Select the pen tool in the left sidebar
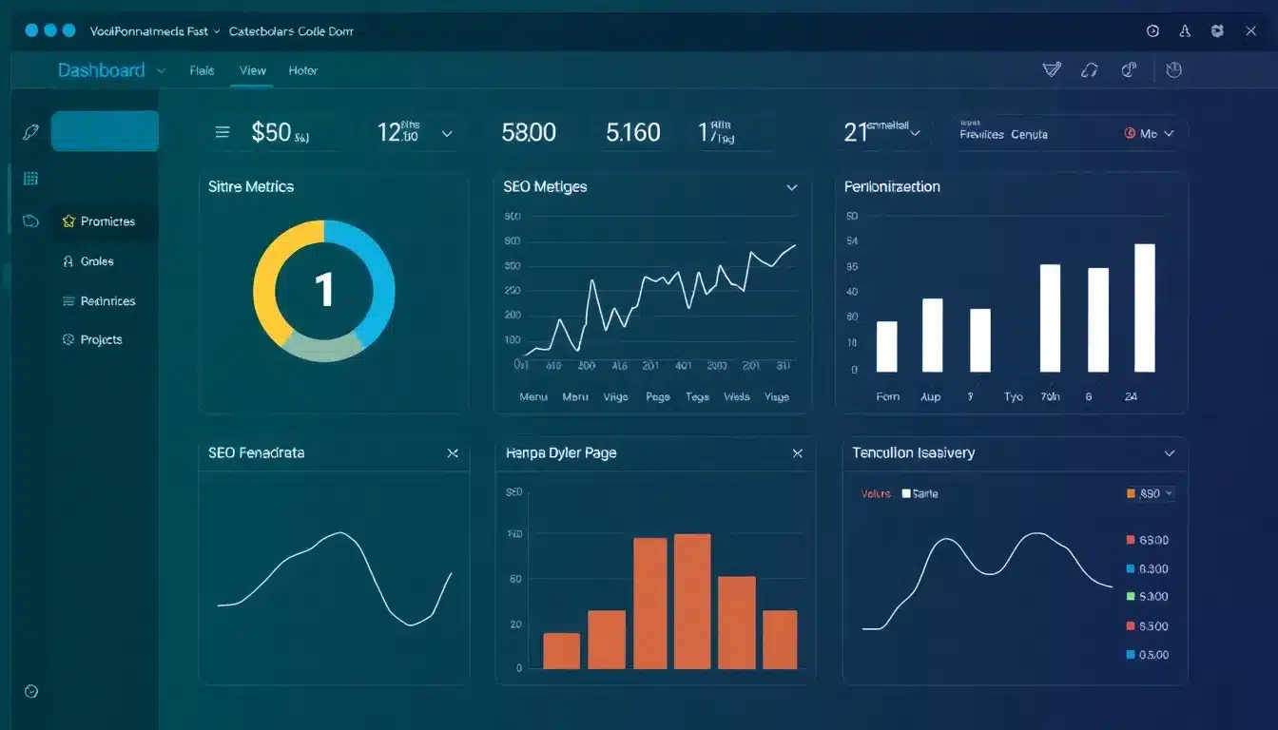This screenshot has height=730, width=1278. click(30, 130)
